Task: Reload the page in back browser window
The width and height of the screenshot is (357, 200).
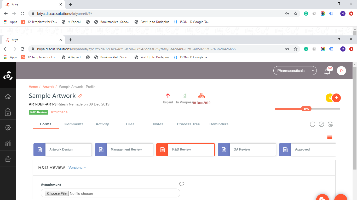Action: pos(22,14)
